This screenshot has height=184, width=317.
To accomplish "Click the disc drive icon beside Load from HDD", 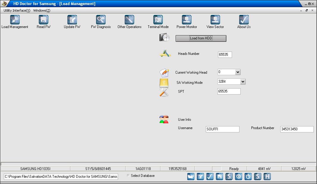I will 164,37.
